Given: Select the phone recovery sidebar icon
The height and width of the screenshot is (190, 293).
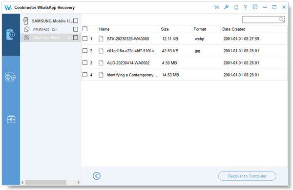Looking at the screenshot, I should (11, 35).
